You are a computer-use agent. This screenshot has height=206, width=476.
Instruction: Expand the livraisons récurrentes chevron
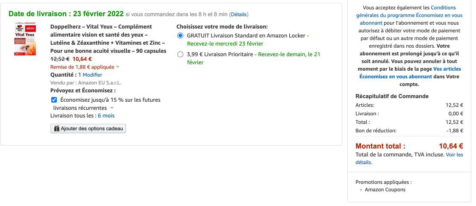tap(112, 108)
